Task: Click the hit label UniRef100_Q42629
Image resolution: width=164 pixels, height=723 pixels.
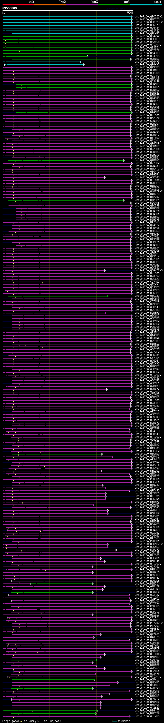Action: click(147, 708)
